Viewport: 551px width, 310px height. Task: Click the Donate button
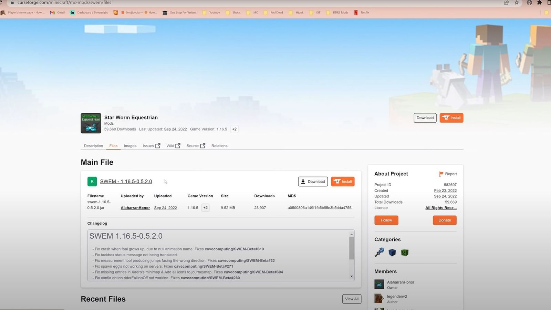point(445,220)
